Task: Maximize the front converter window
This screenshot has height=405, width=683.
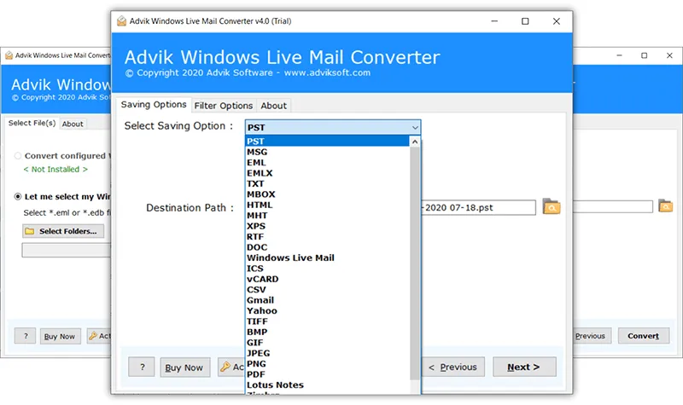Action: pyautogui.click(x=525, y=21)
